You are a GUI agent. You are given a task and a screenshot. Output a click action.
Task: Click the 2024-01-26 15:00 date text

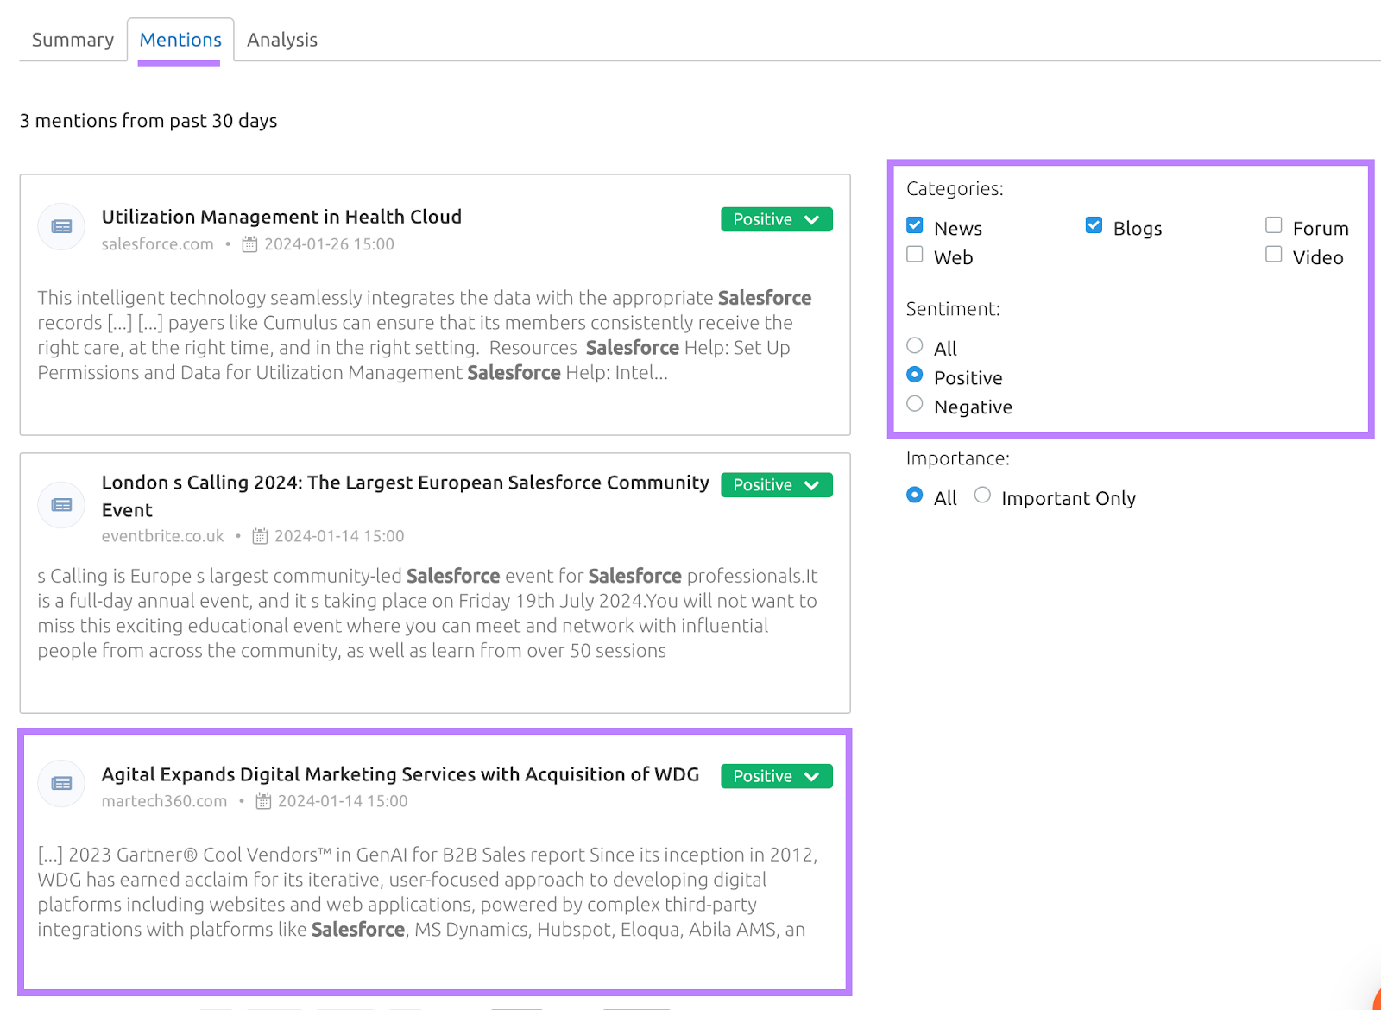coord(329,244)
